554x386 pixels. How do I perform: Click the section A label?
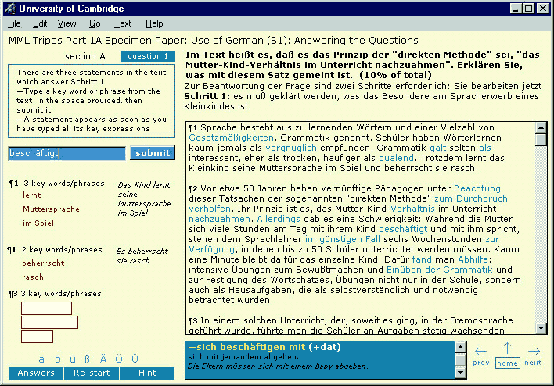coord(85,56)
